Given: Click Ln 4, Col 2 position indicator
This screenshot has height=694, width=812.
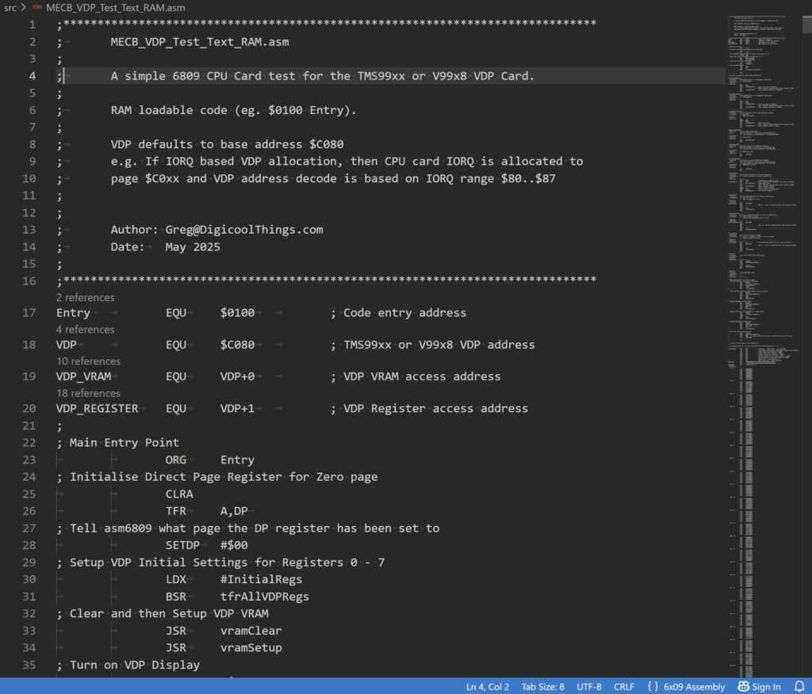Looking at the screenshot, I should 488,687.
